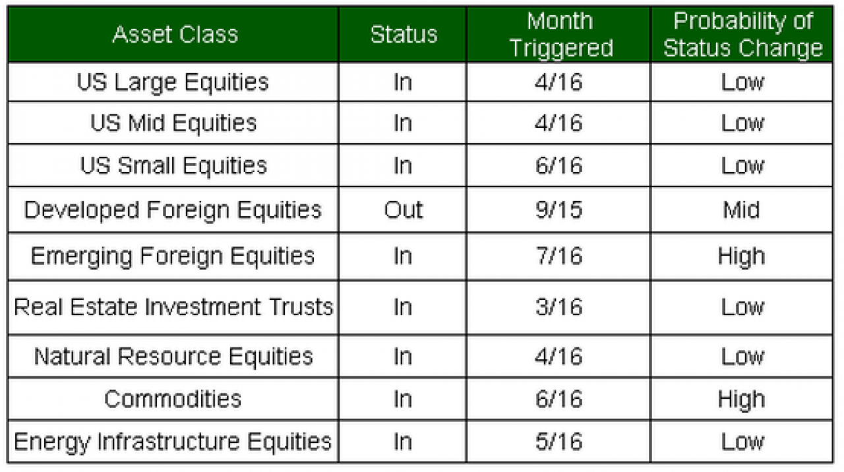
Task: Select the Status column header
Action: tap(404, 35)
